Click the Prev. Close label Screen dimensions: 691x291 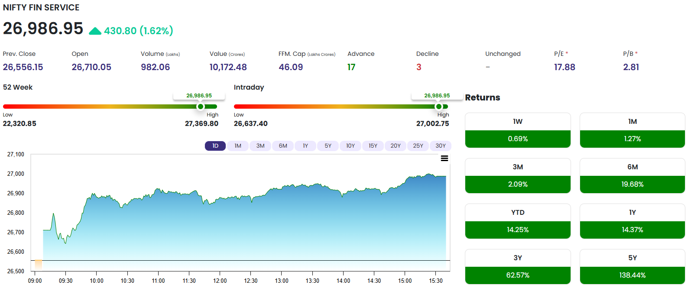coord(19,54)
